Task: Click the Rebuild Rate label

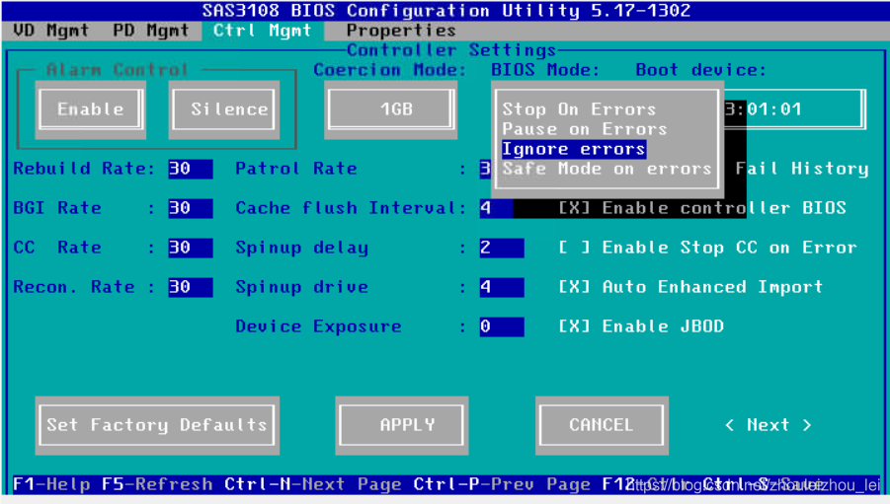Action: click(83, 169)
